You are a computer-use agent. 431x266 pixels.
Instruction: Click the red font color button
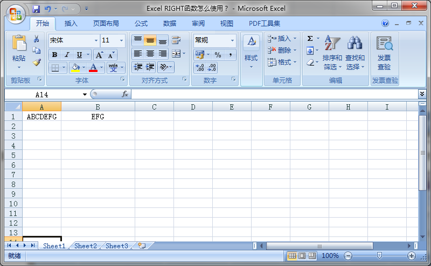[93, 68]
